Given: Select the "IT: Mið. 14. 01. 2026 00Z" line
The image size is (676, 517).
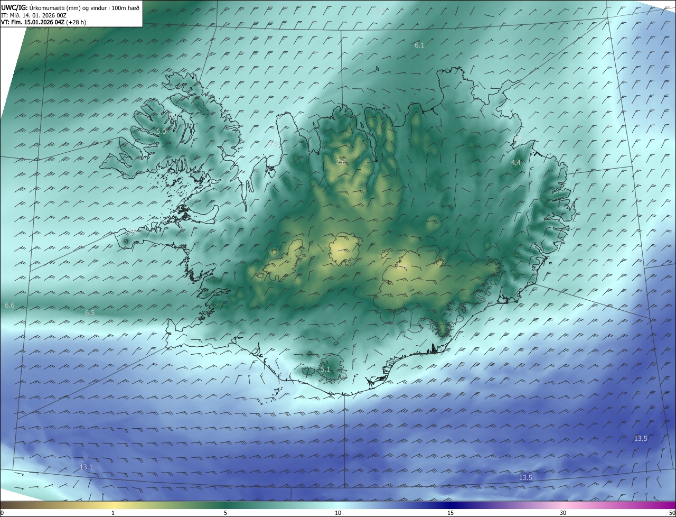Looking at the screenshot, I should [33, 15].
